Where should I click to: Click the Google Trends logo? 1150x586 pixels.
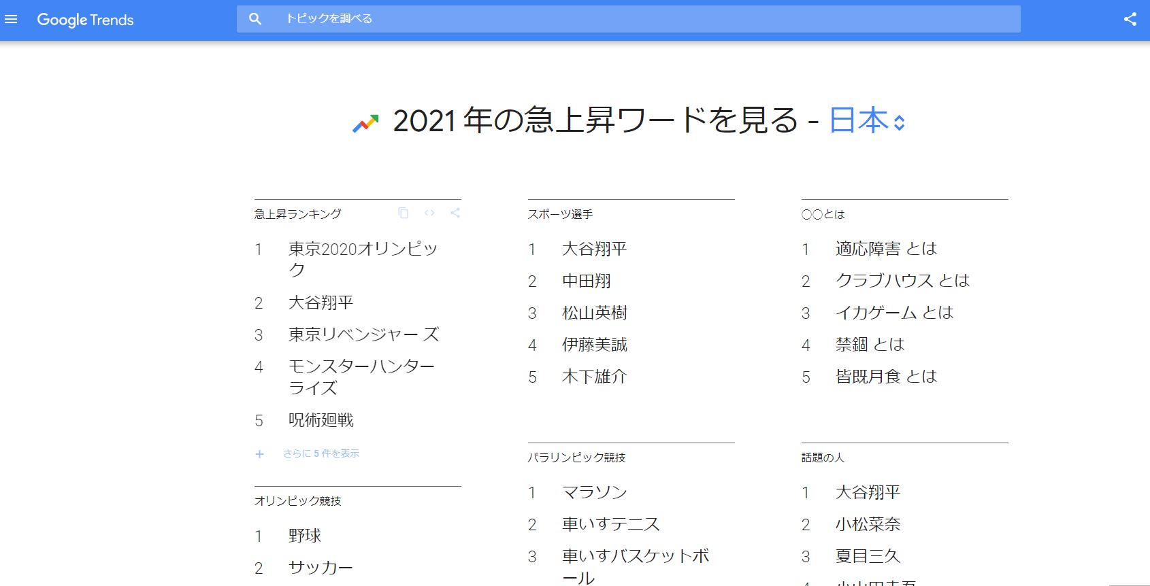coord(85,20)
